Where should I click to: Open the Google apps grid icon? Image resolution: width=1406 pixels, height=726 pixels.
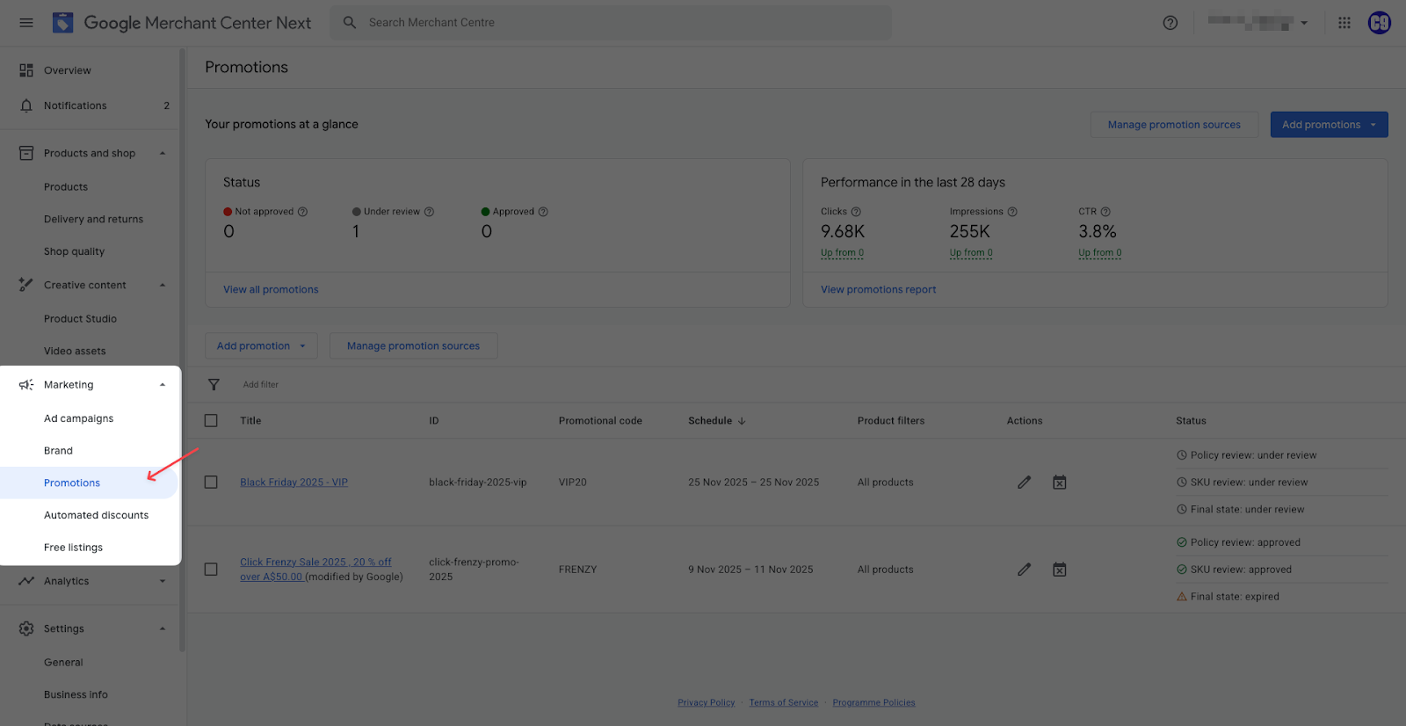point(1344,23)
